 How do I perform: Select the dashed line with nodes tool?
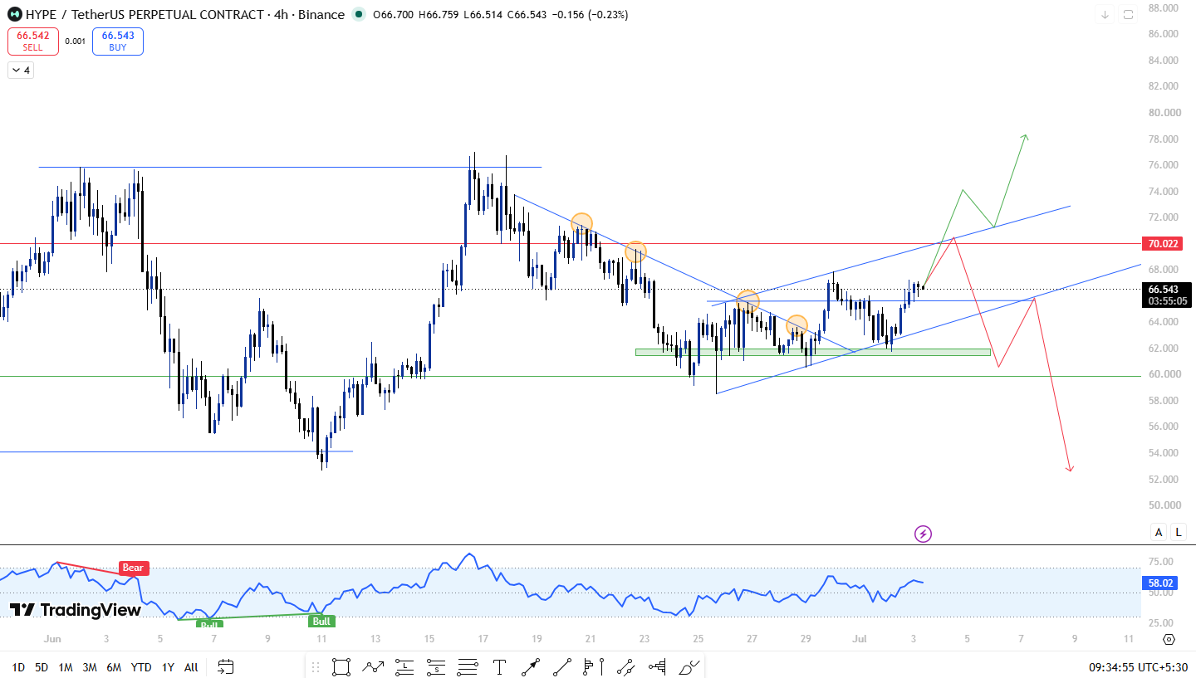625,666
